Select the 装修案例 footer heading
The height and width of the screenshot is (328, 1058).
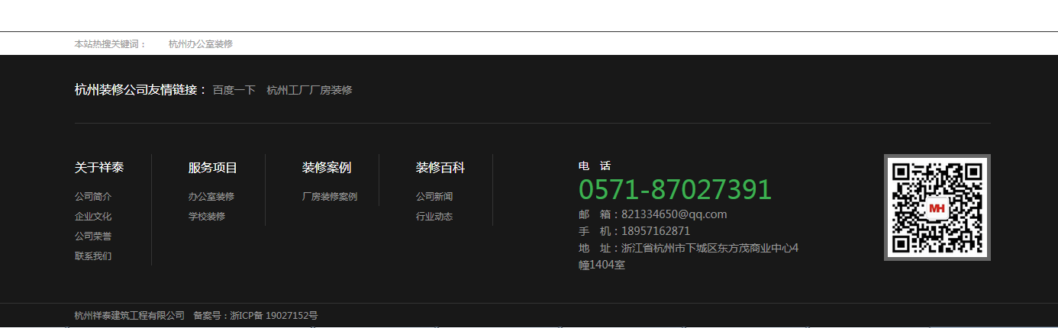click(x=327, y=168)
